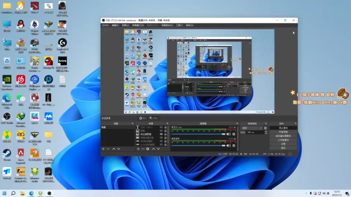The width and height of the screenshot is (351, 197).
Task: Adjust the desktop audio volume slider
Action: click(198, 145)
